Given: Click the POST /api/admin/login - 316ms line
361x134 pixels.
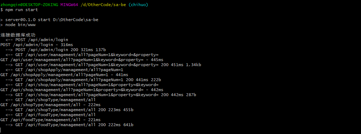Looking at the screenshot, I should click(x=37, y=45).
